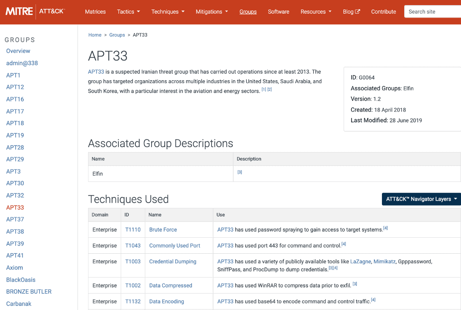The image size is (461, 310).
Task: Select APT37 in the sidebar
Action: tap(15, 219)
